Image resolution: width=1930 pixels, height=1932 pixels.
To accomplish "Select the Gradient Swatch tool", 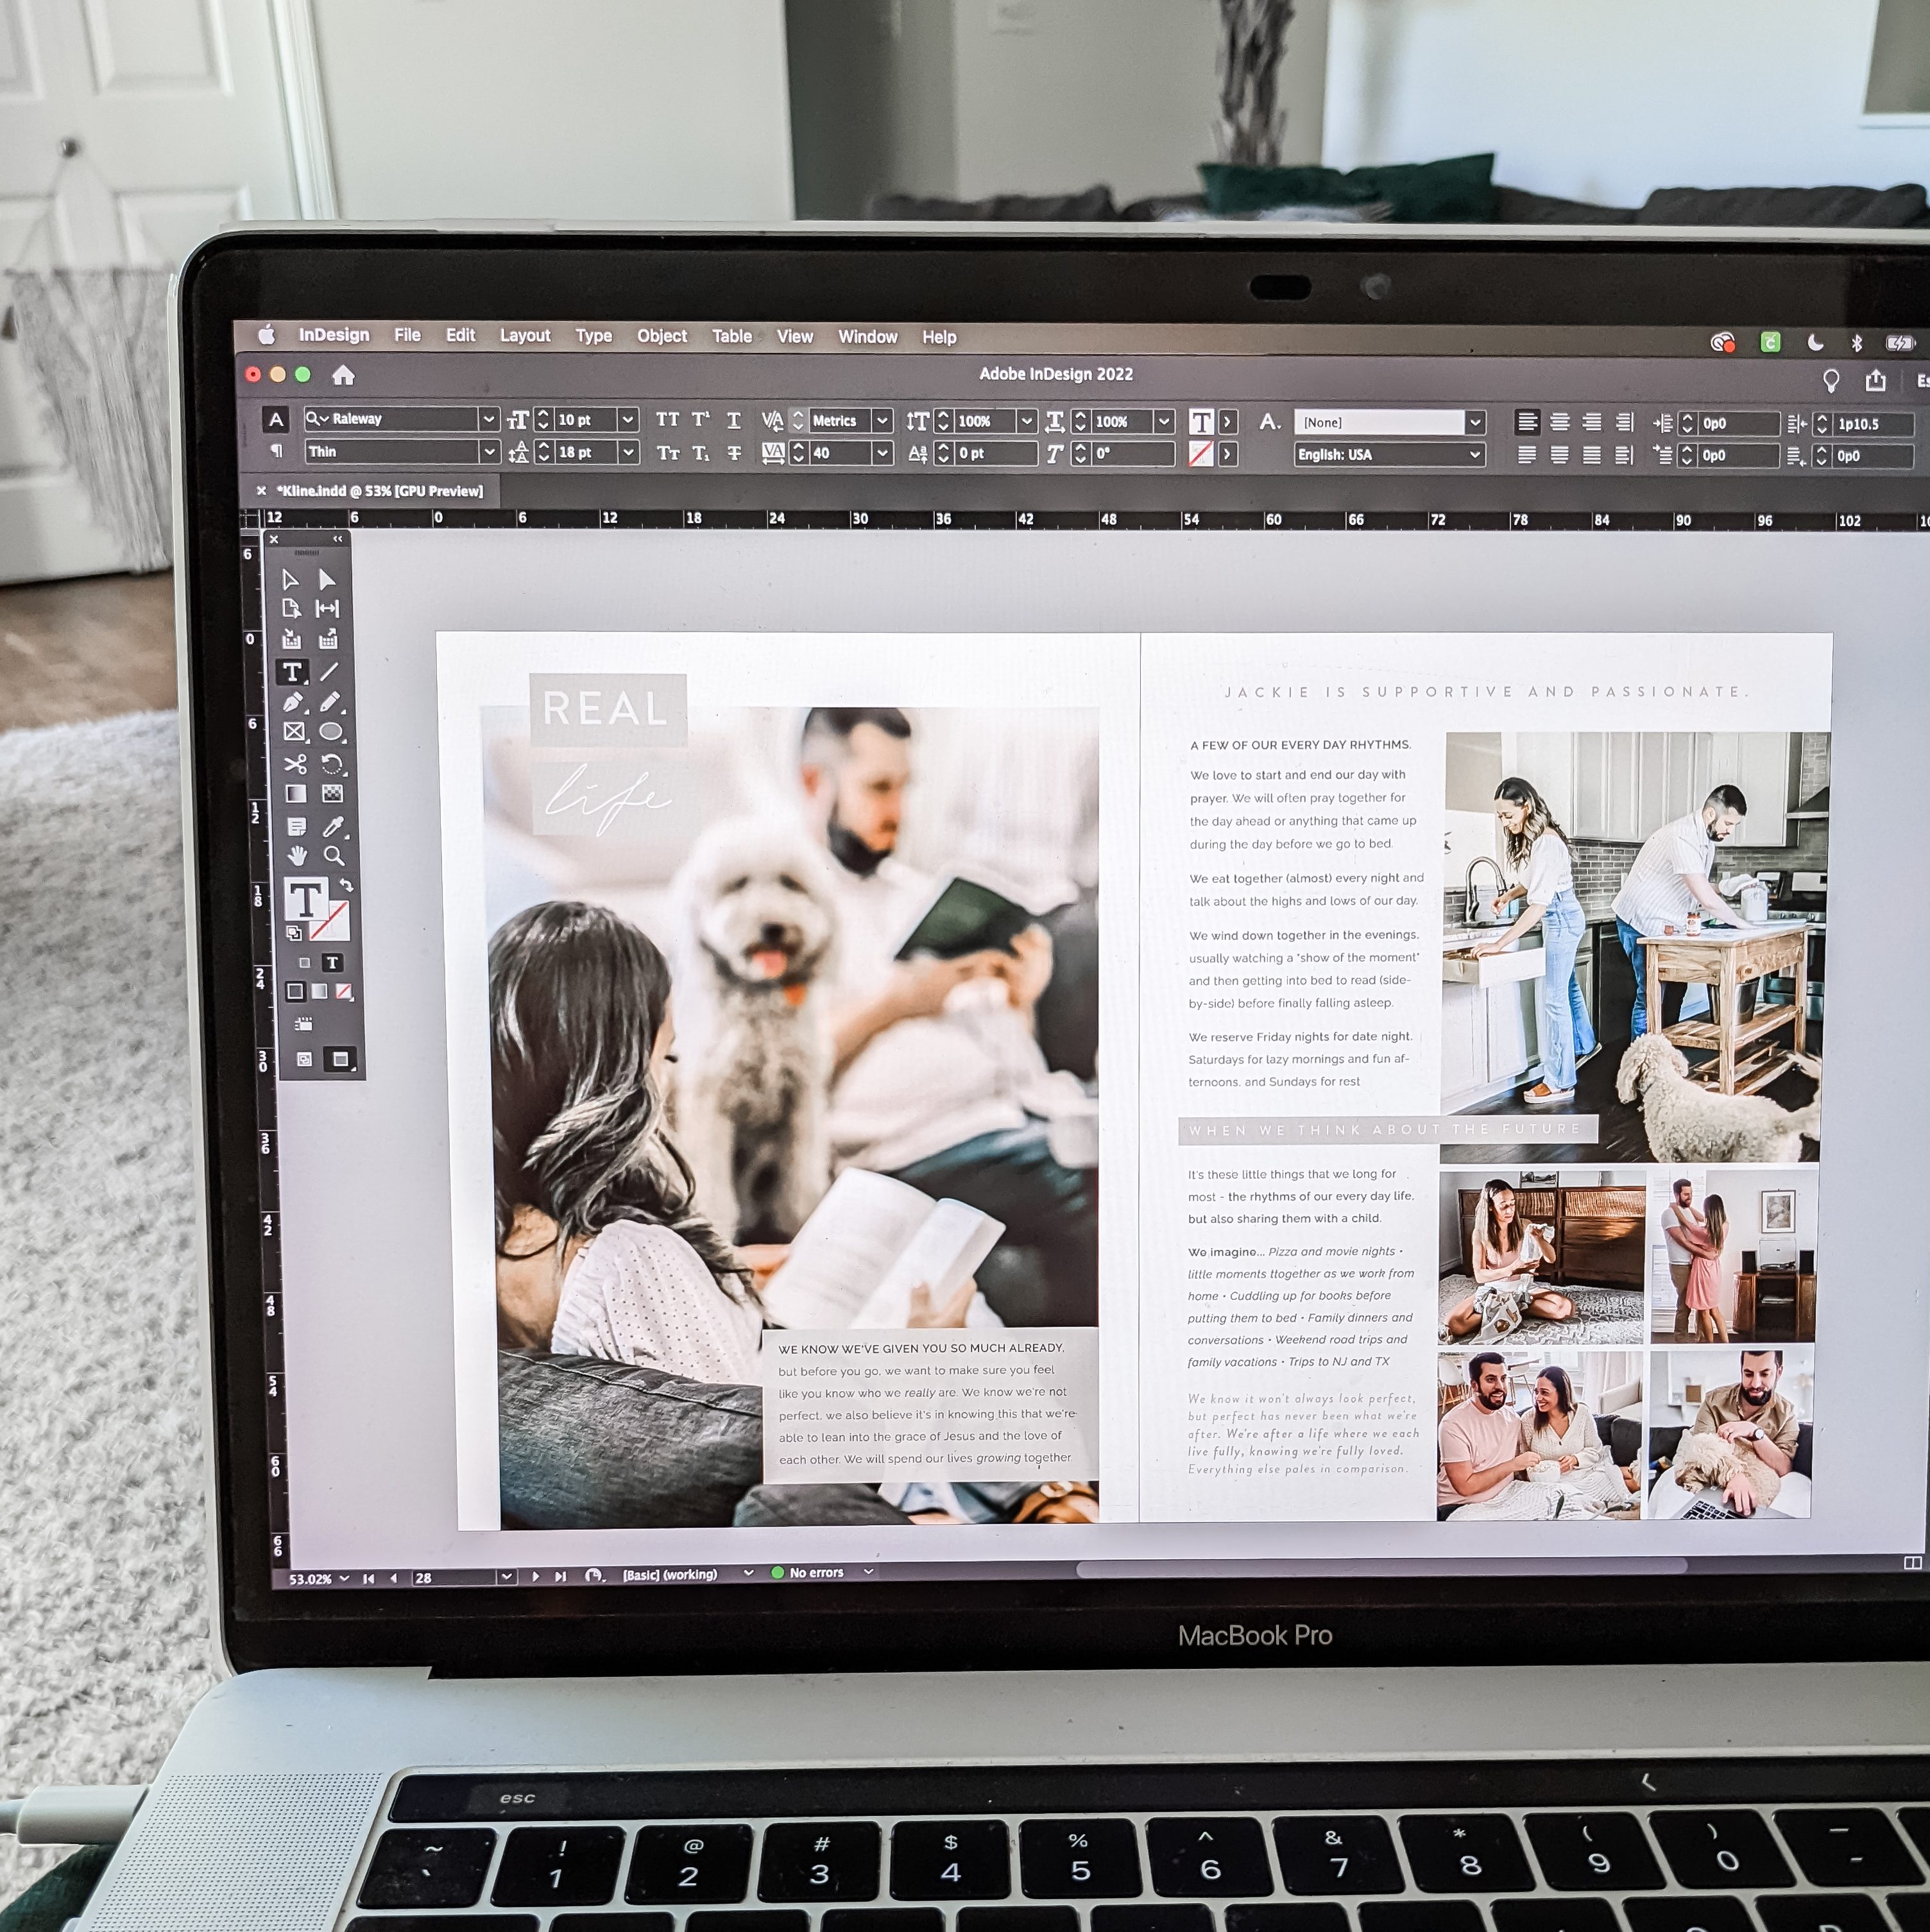I will (296, 794).
